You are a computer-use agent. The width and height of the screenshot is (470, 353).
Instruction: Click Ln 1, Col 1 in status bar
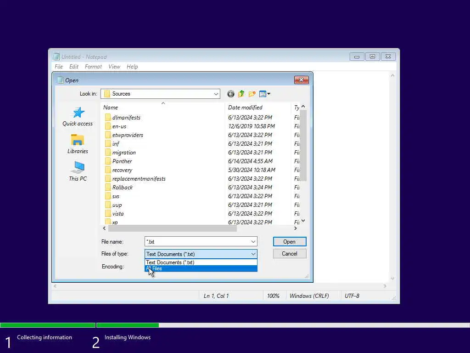[216, 296]
